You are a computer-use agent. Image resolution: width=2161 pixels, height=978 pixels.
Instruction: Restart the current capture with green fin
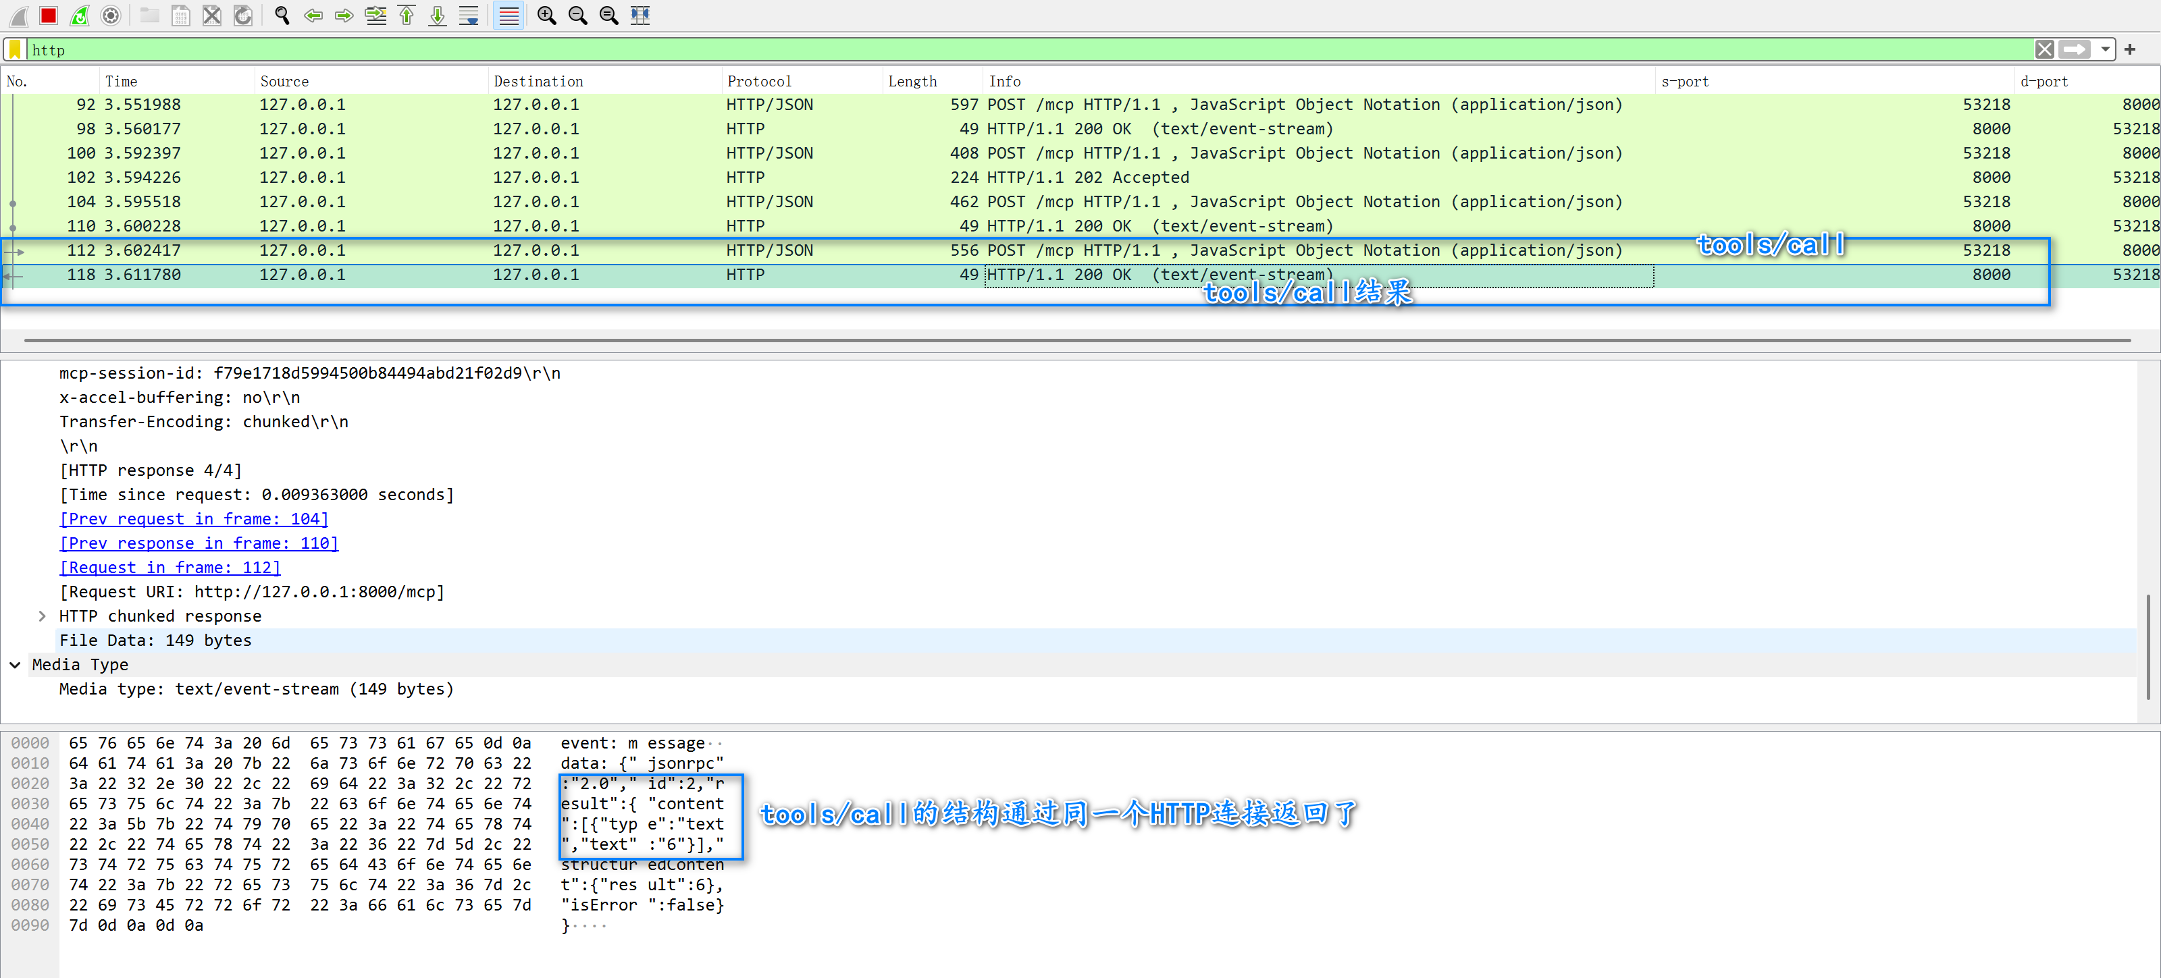click(x=80, y=15)
